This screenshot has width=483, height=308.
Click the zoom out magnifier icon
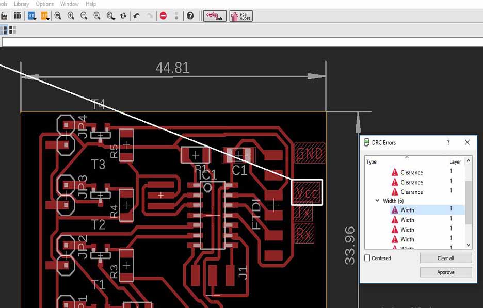click(x=84, y=15)
